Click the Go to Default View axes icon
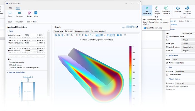195x111 pixels. [x=72, y=35]
